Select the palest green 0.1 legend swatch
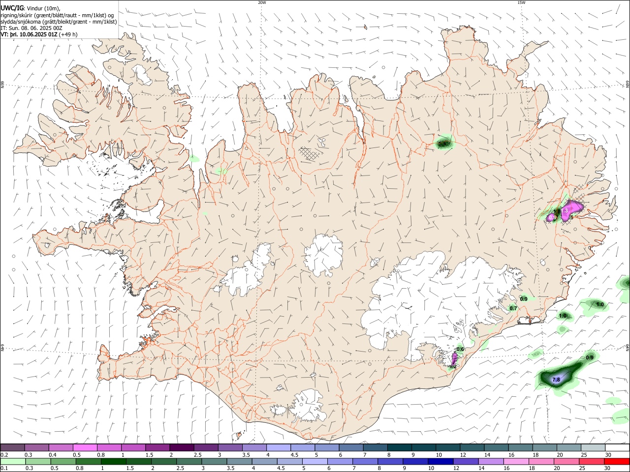The image size is (630, 472). click(x=13, y=461)
